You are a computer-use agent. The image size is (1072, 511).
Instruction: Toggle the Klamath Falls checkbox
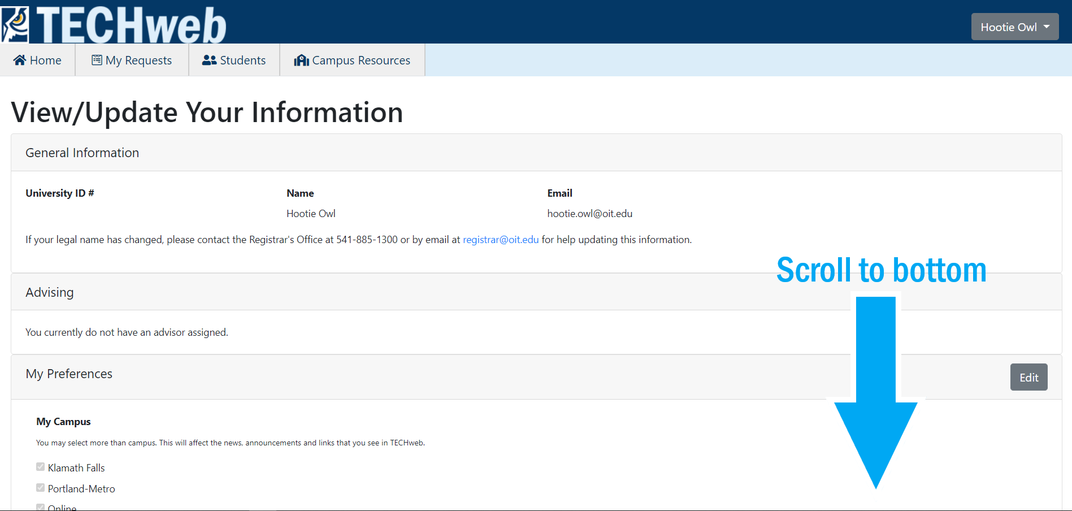[40, 467]
